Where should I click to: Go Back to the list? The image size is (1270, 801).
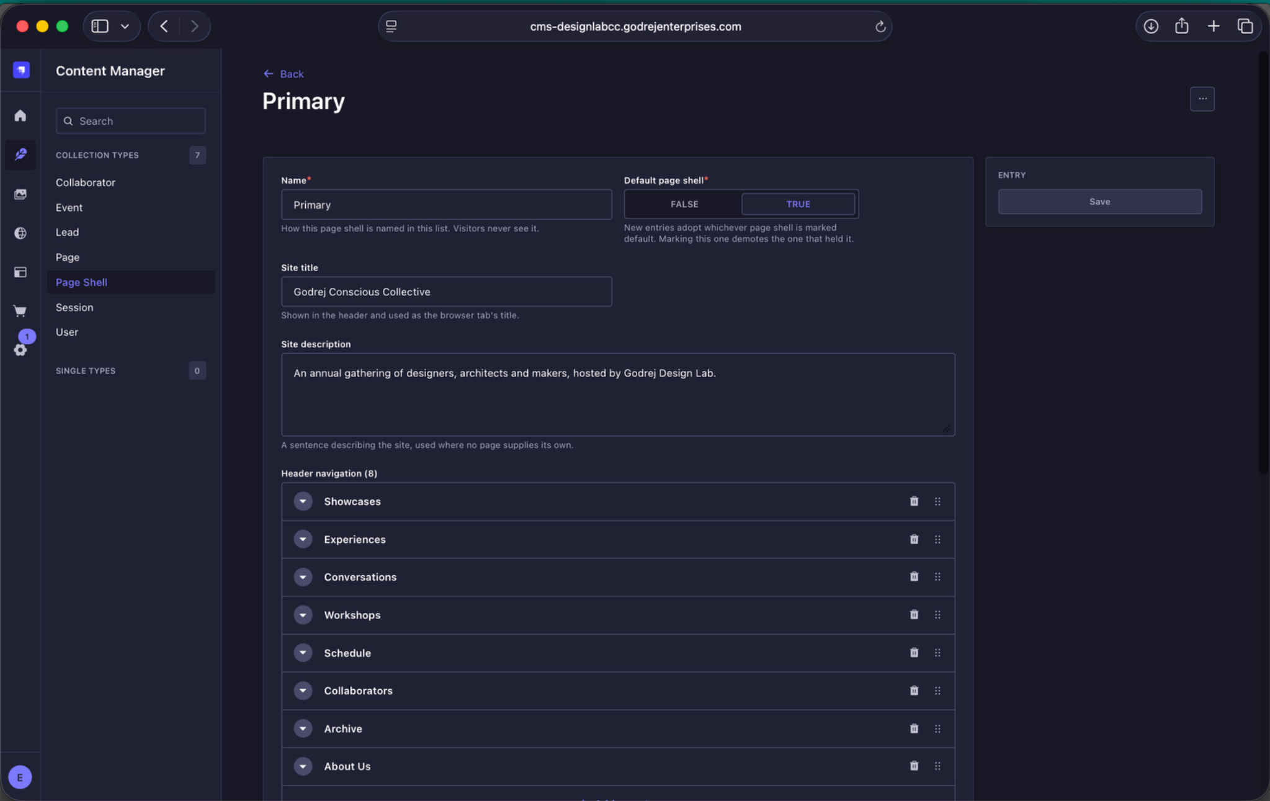tap(284, 74)
